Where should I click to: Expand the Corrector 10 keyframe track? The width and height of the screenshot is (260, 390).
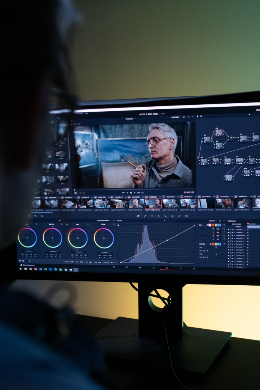tap(234, 256)
